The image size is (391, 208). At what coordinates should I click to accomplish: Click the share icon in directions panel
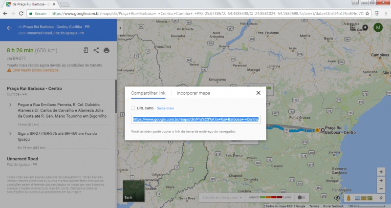point(96,50)
